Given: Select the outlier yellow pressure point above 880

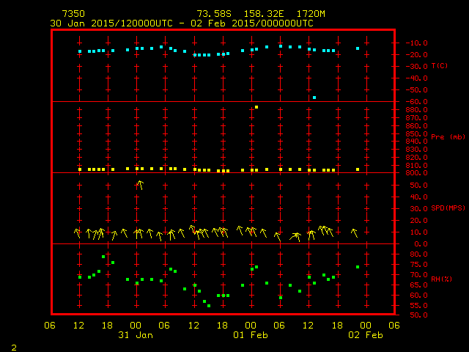Looking at the screenshot, I should (x=256, y=107).
